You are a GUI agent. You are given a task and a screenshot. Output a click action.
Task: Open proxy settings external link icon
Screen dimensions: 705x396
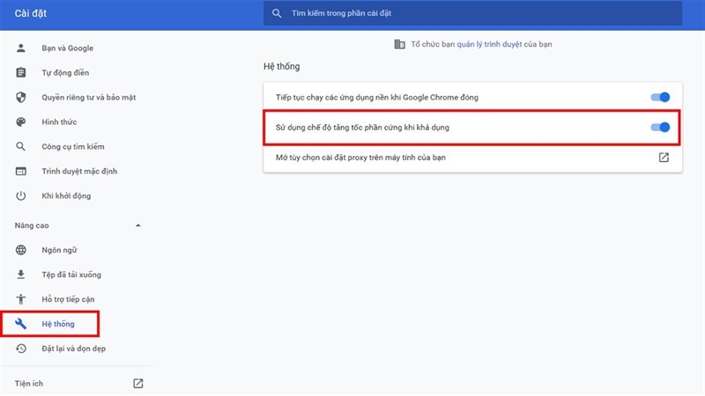(664, 158)
